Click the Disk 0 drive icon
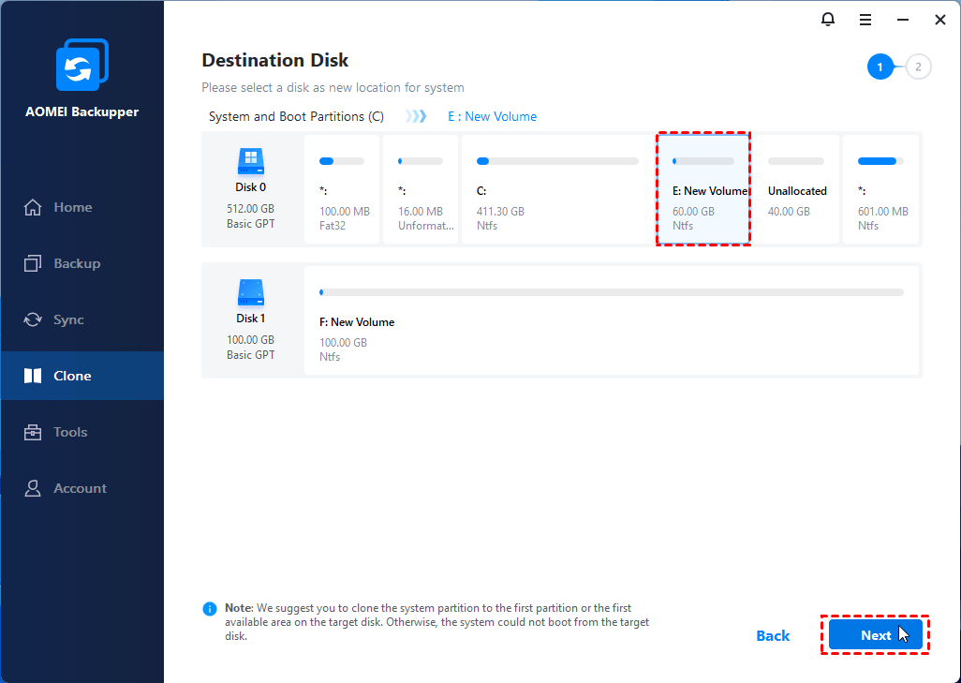This screenshot has width=961, height=683. point(251,161)
